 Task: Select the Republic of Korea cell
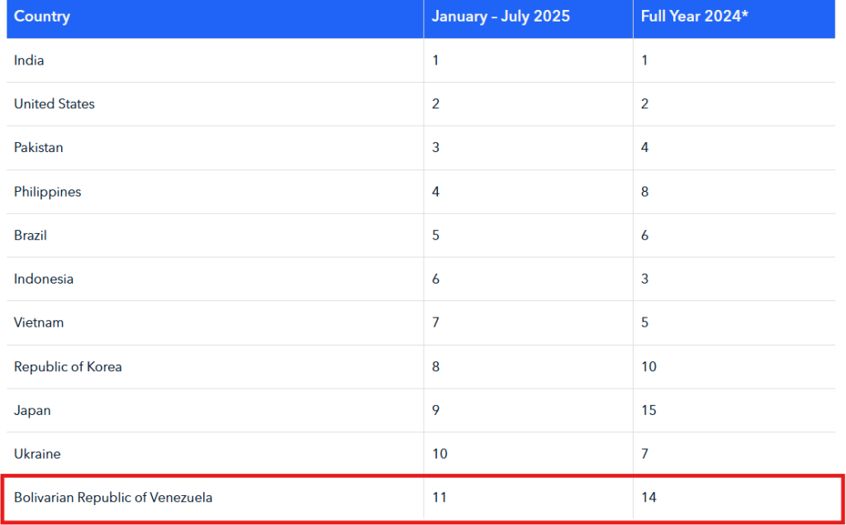point(68,366)
